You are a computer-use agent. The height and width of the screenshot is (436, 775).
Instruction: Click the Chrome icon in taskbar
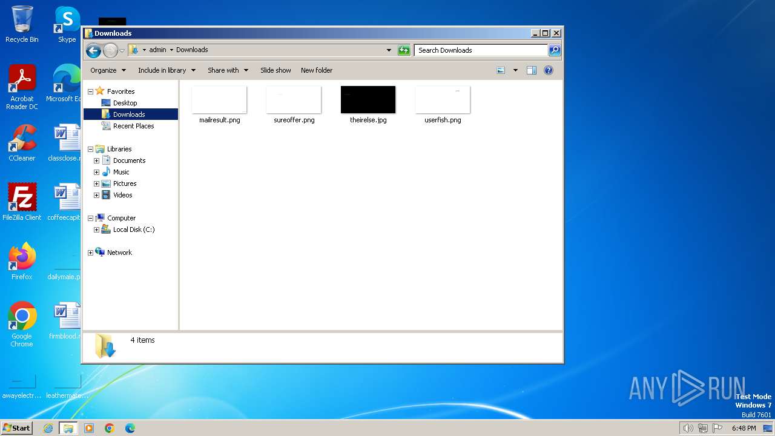(x=110, y=428)
